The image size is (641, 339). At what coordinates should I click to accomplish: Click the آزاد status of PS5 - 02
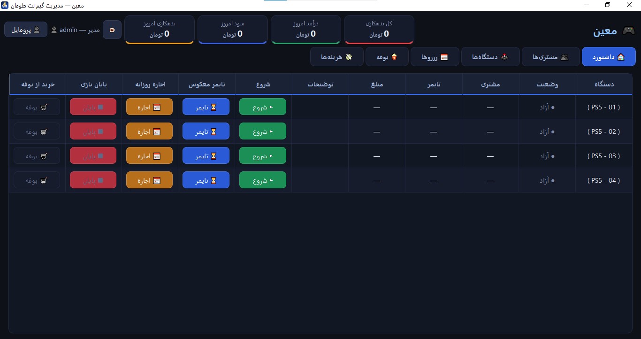tap(547, 131)
